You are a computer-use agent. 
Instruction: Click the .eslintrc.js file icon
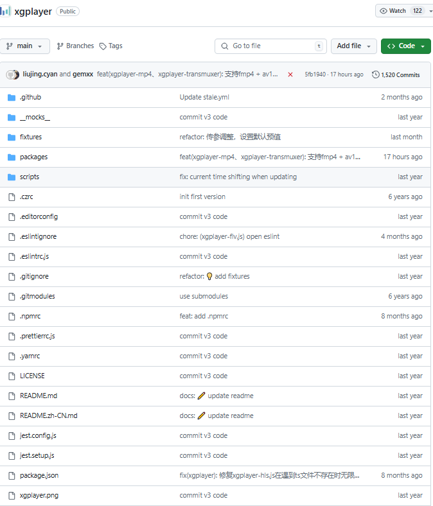(x=12, y=257)
